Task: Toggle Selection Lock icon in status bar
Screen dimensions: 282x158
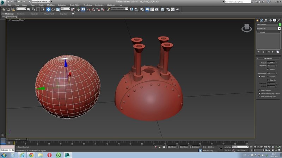Action: click(x=160, y=147)
